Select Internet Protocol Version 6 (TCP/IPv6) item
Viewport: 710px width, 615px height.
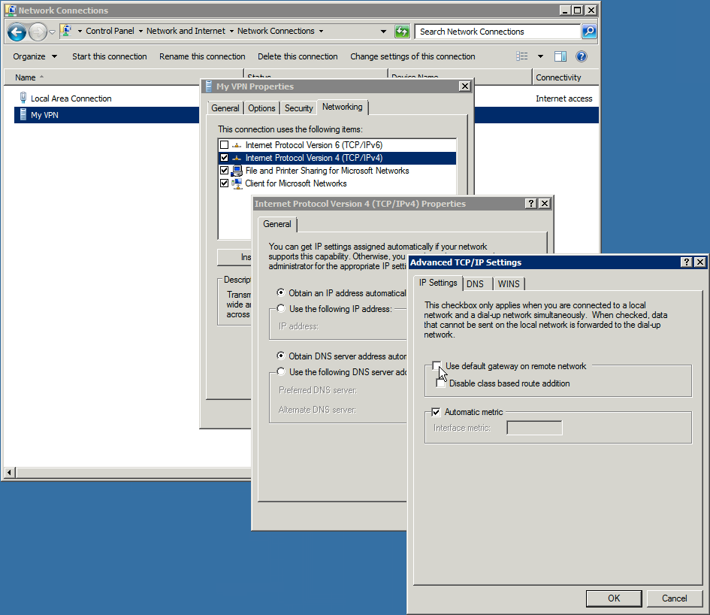(314, 145)
